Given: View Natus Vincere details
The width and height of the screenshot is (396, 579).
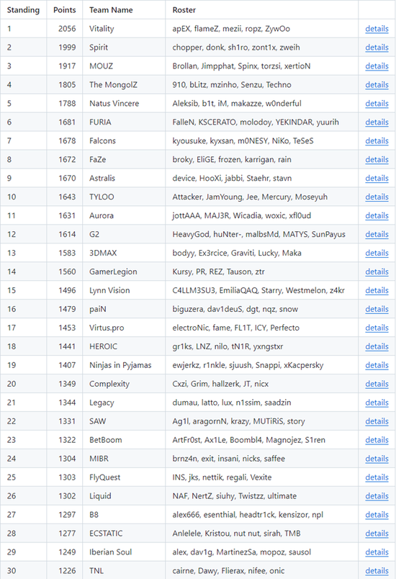Looking at the screenshot, I should pyautogui.click(x=377, y=104).
